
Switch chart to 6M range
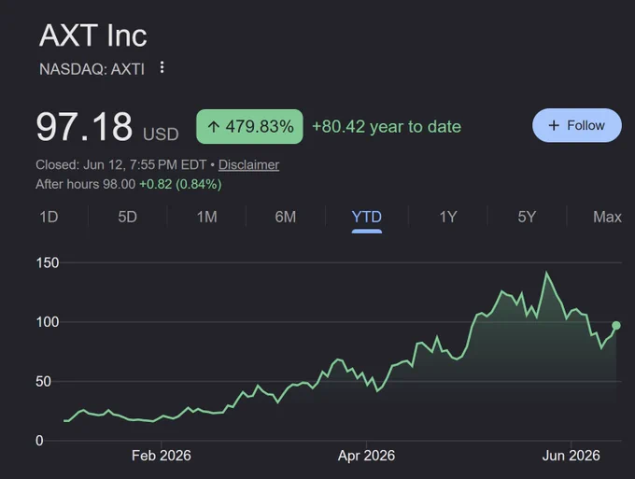click(286, 217)
